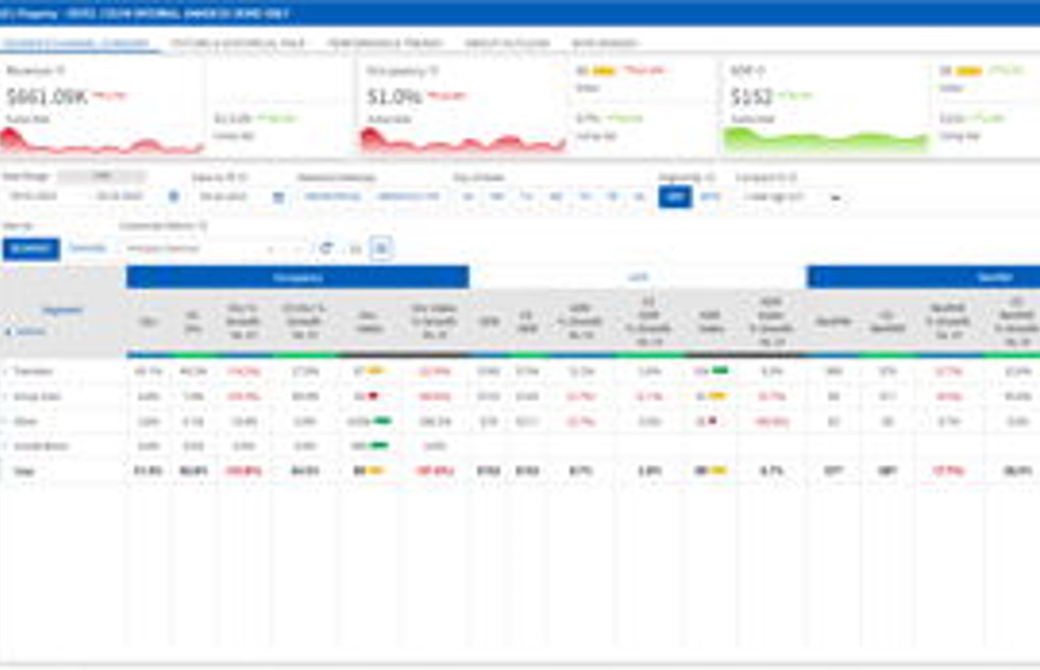Switch to the third tab in the top bar
Image resolution: width=1040 pixels, height=670 pixels.
385,43
